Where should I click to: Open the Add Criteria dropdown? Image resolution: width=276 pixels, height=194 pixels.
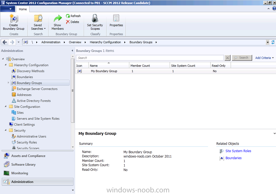pos(264,58)
